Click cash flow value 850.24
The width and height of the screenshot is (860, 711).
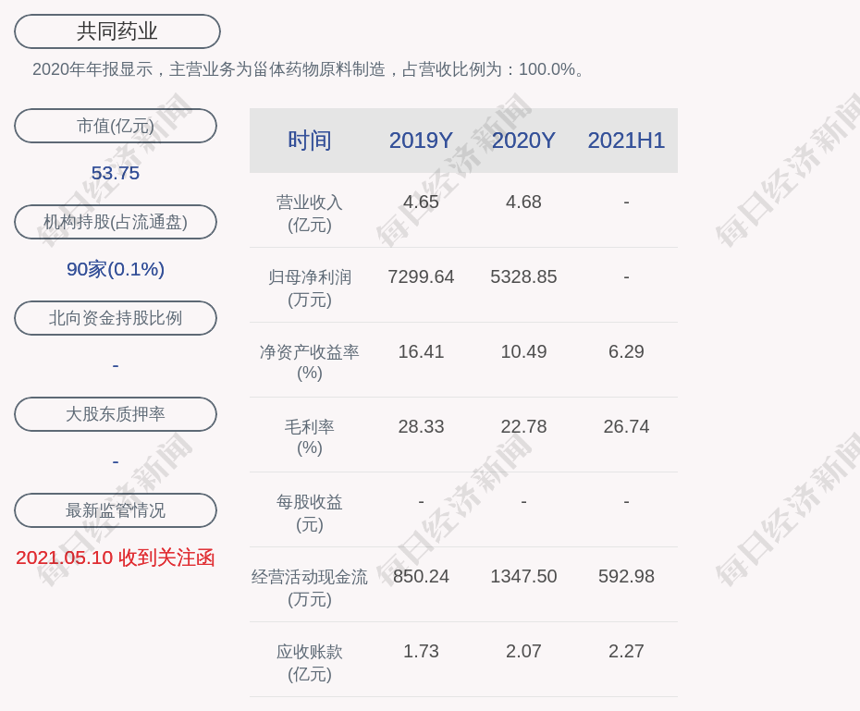(x=421, y=576)
